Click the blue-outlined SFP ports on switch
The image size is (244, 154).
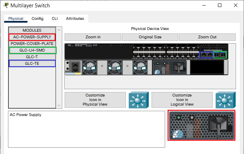click(x=206, y=55)
